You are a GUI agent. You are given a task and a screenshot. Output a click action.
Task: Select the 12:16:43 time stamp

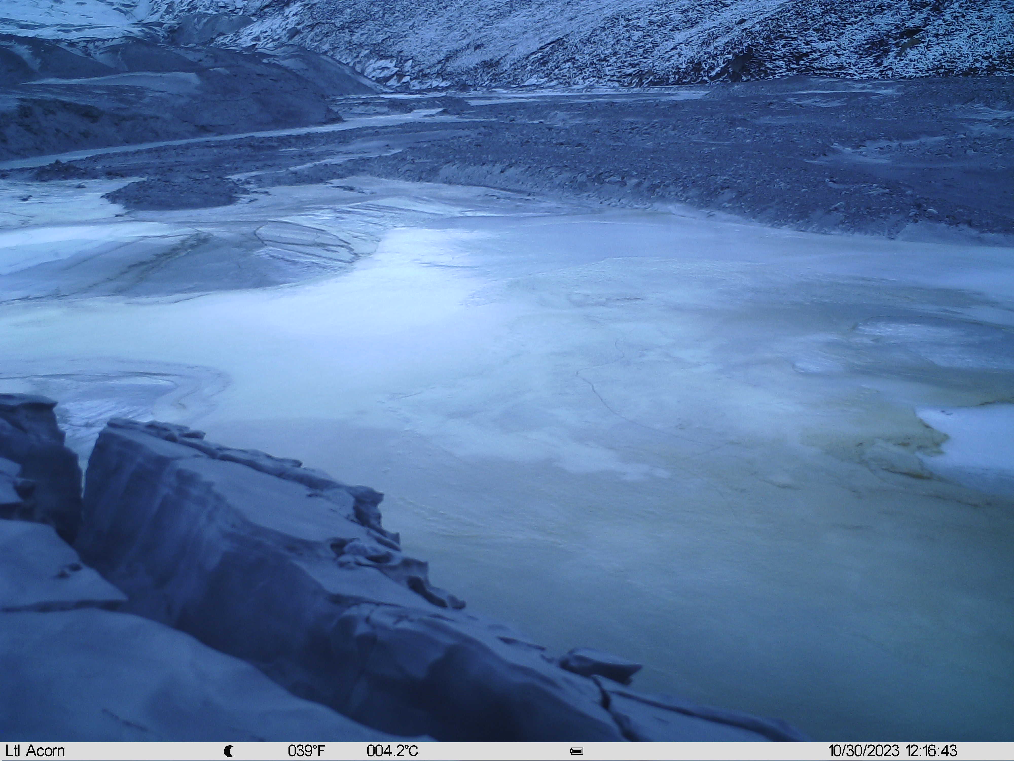pos(931,751)
